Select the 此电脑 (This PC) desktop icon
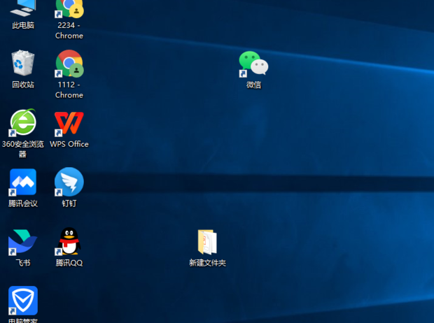The image size is (434, 323). tap(23, 8)
